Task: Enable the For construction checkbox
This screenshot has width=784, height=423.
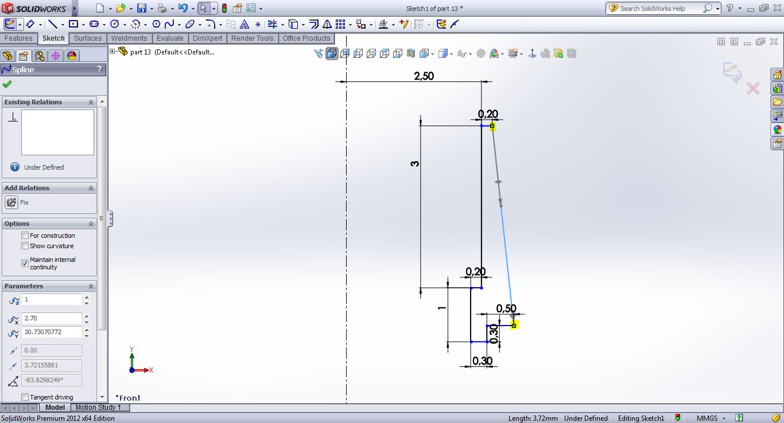Action: click(25, 236)
